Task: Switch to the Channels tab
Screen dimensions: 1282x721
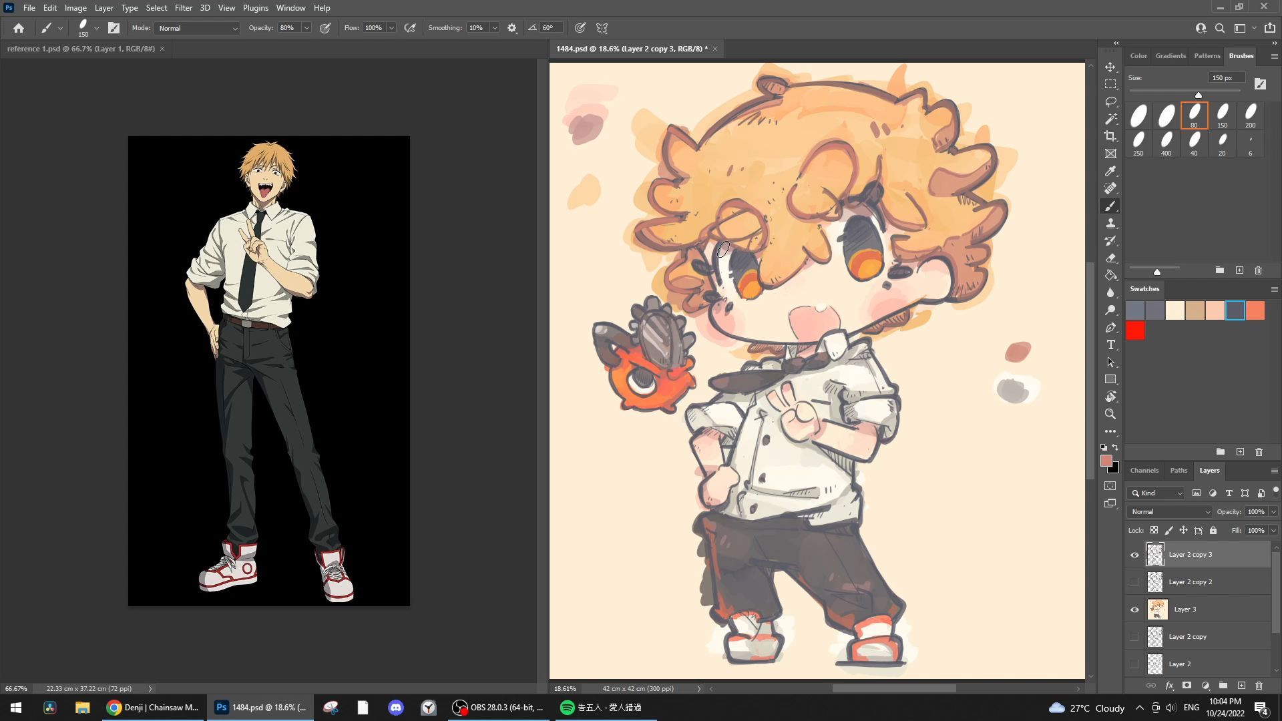Action: point(1144,471)
